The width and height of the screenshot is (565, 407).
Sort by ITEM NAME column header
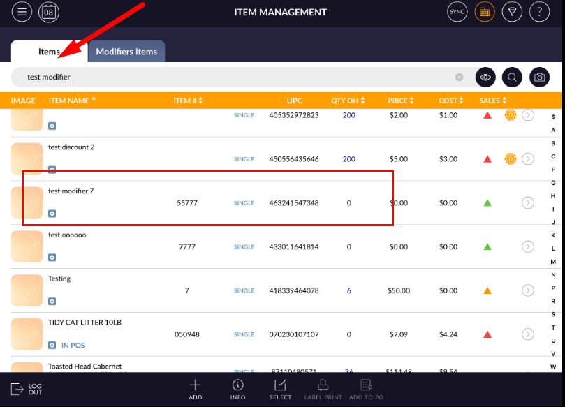(69, 101)
